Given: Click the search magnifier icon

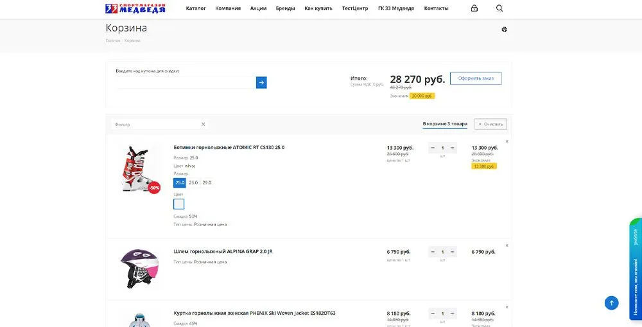Looking at the screenshot, I should tap(499, 8).
